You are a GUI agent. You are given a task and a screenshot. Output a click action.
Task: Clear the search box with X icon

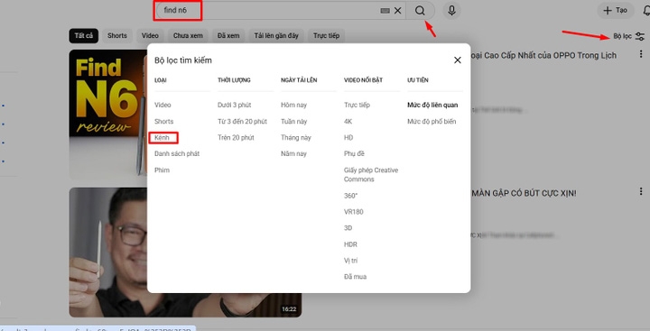(x=397, y=10)
